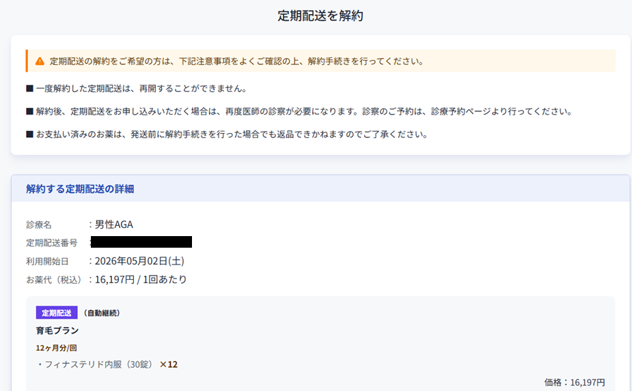Select the warning banner text about 解約手続き
The width and height of the screenshot is (632, 391).
(237, 61)
